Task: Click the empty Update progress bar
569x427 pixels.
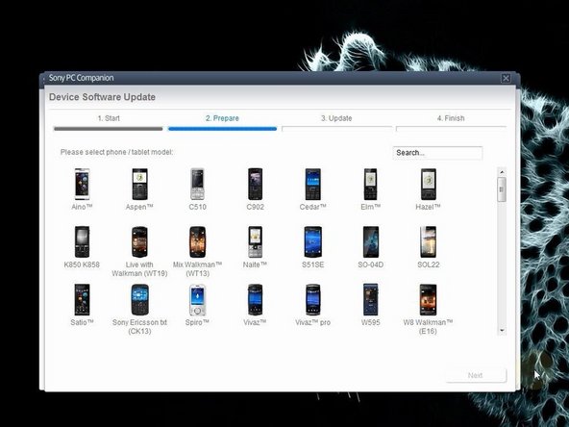Action: tap(336, 129)
